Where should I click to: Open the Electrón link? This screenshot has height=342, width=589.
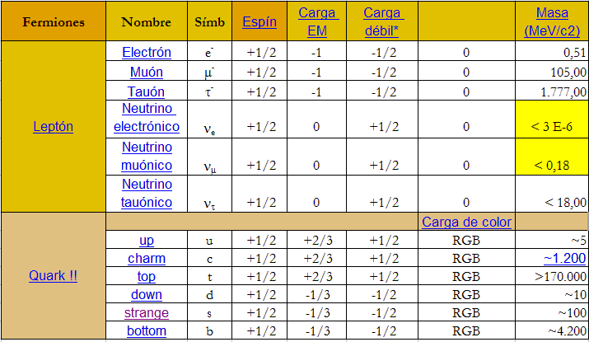[146, 53]
